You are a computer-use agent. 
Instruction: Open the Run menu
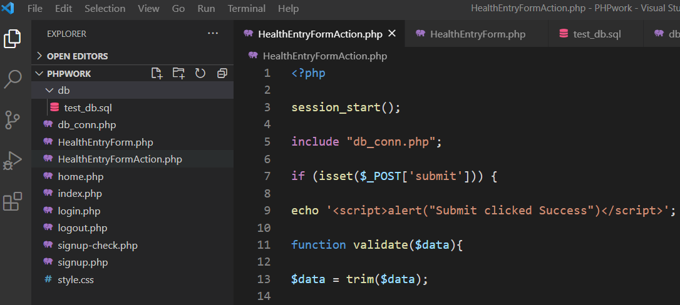point(206,8)
